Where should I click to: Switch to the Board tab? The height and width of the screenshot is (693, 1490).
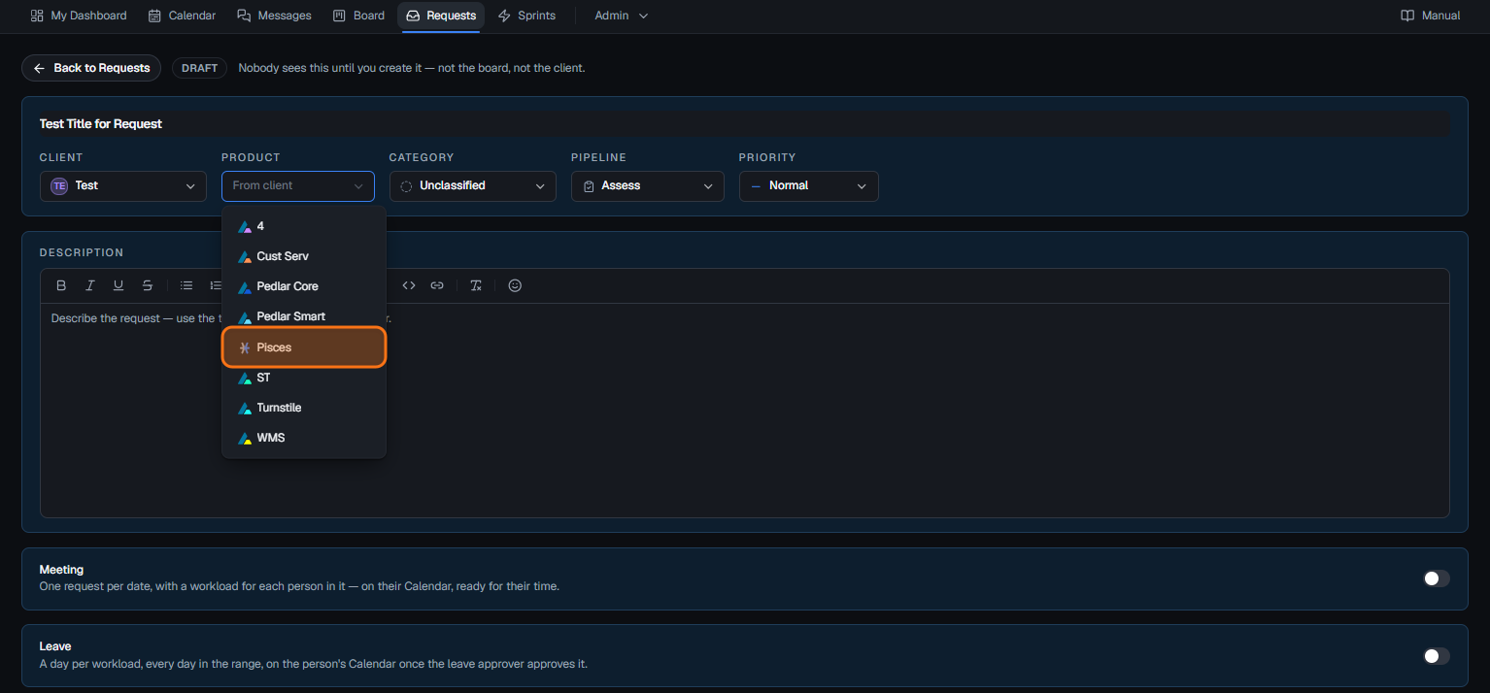coord(358,16)
